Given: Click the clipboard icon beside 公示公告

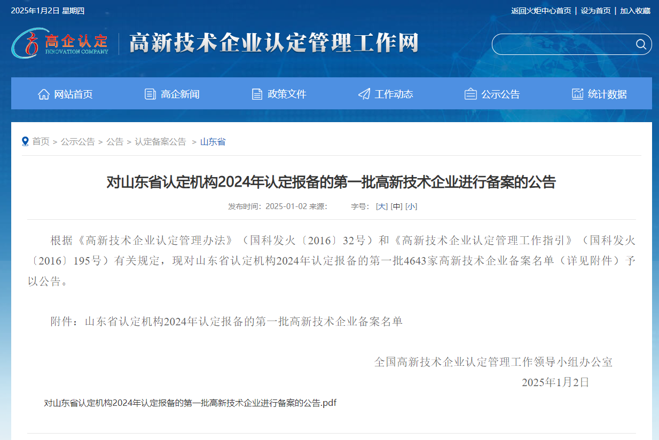Looking at the screenshot, I should pos(470,94).
